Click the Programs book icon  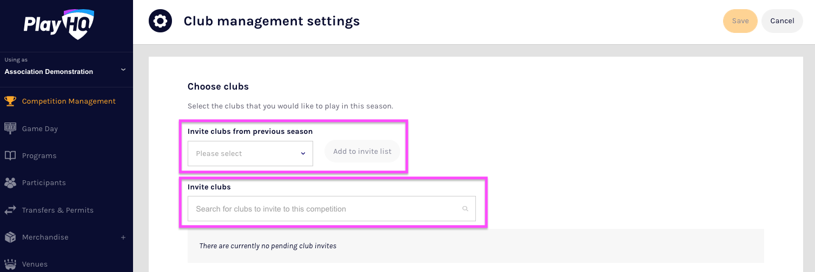pos(10,155)
